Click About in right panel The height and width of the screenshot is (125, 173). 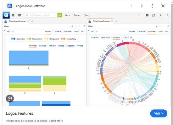click(91, 26)
